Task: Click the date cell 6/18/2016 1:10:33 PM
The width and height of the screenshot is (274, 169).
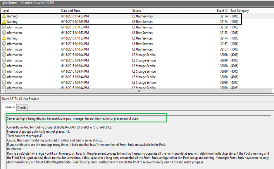Action: coord(75,38)
